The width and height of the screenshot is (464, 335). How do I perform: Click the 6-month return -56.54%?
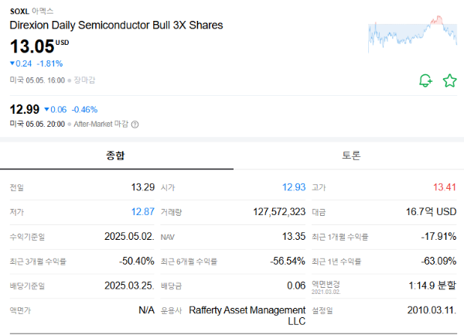pos(288,261)
